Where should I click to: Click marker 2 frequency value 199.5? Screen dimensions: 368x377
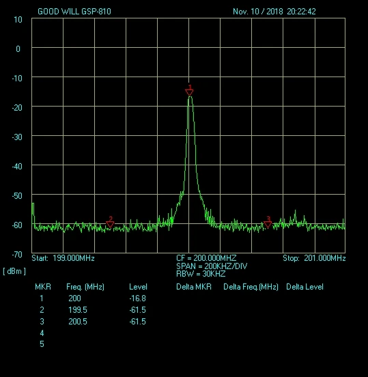coord(78,310)
